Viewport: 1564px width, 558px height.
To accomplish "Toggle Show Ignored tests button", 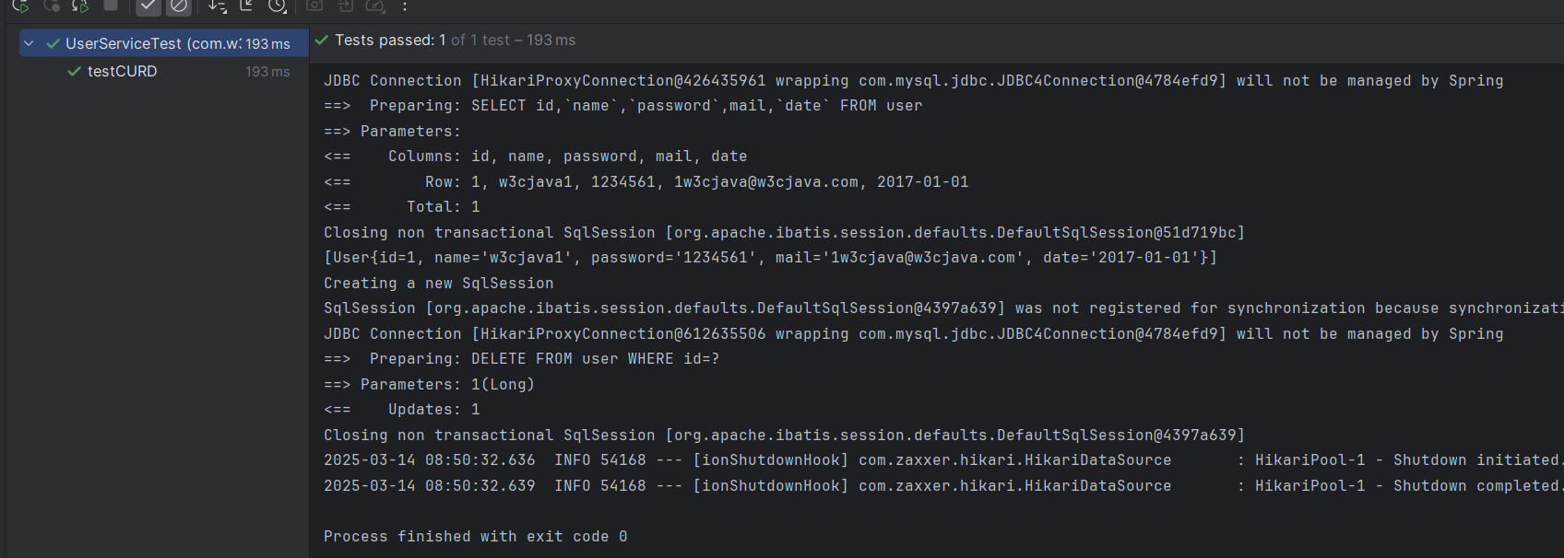I will click(x=179, y=6).
